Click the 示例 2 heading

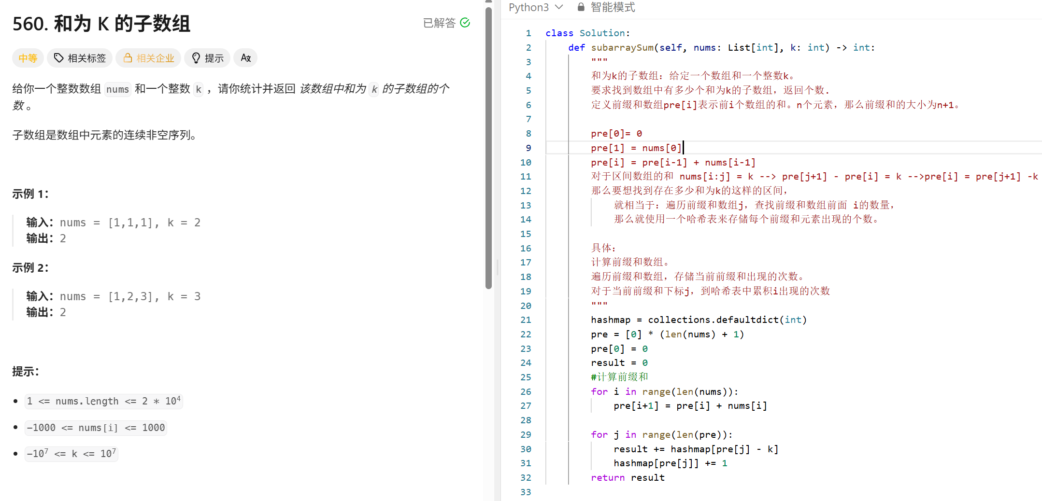[x=30, y=268]
